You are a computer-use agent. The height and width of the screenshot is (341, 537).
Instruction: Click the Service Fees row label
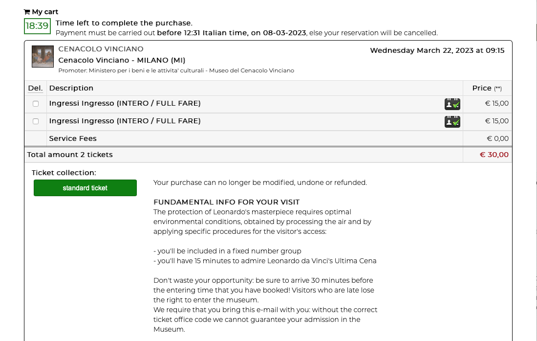click(x=73, y=138)
